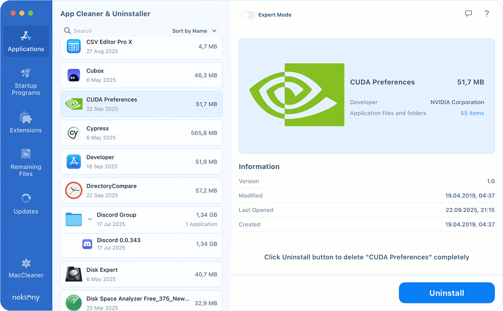503x311 pixels.
Task: Open help question mark icon
Action: tap(486, 14)
